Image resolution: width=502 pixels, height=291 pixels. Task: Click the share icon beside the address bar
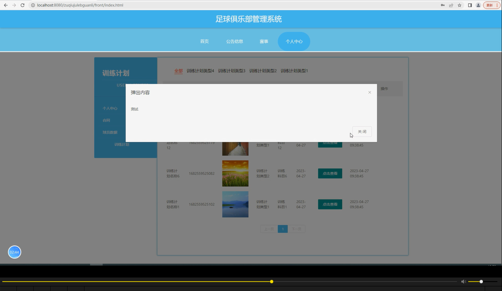tap(451, 5)
